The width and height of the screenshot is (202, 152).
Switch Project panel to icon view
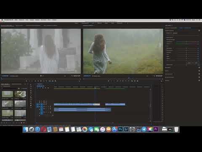click(x=6, y=123)
